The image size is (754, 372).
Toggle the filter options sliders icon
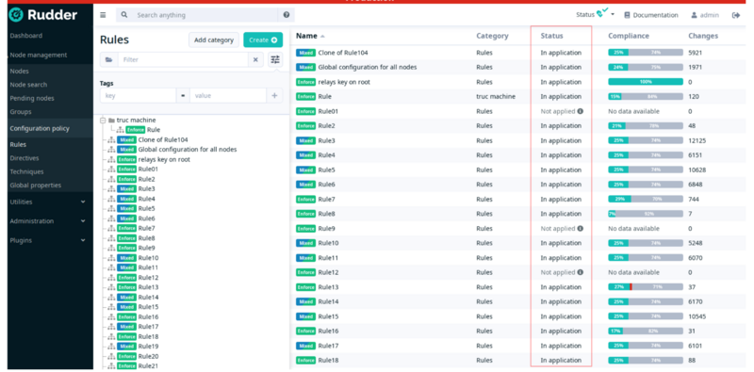[274, 59]
